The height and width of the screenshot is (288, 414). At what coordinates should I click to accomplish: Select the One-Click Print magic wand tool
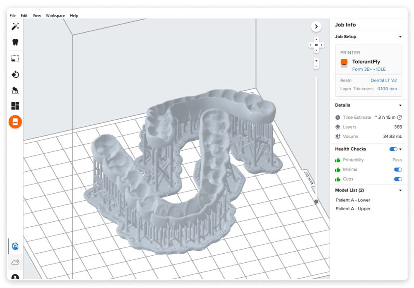(15, 26)
